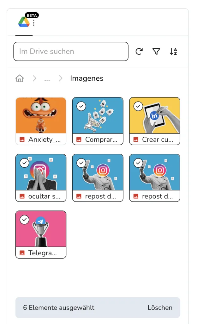Uncheck the Comprar... image checkmark
Screen dimensions: 197x324
[x=81, y=106]
